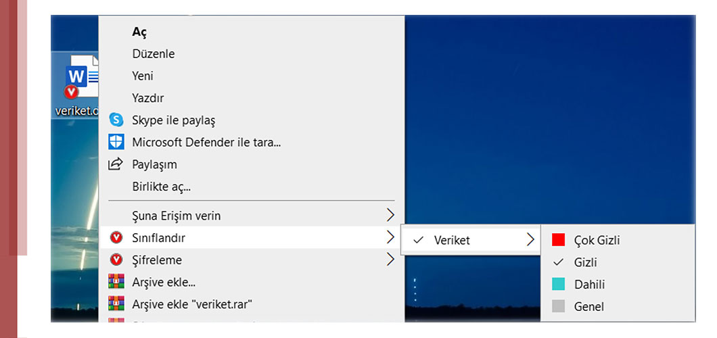Click the Skype icon in context menu
The width and height of the screenshot is (717, 338).
click(116, 120)
